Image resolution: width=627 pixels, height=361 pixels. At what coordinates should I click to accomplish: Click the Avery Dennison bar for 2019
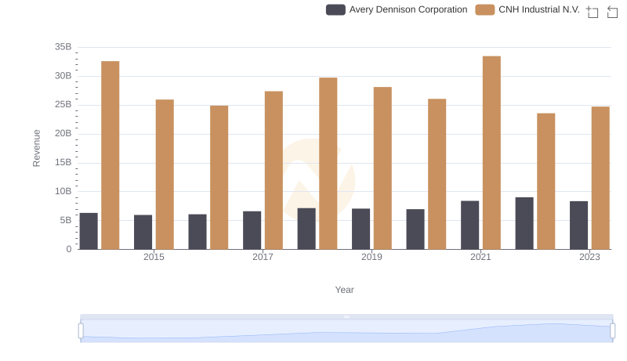[361, 229]
